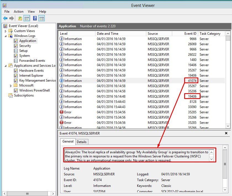Open the View menu

coord(31,12)
